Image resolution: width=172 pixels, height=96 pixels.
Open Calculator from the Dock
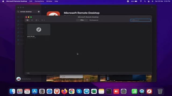click(x=42, y=91)
